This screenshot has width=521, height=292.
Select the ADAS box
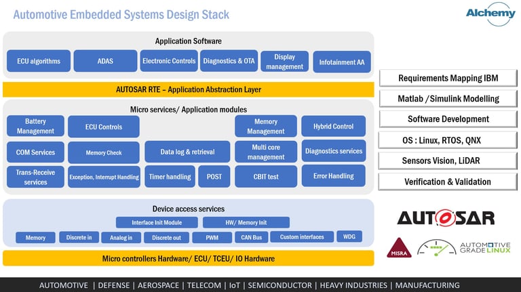[x=105, y=61]
